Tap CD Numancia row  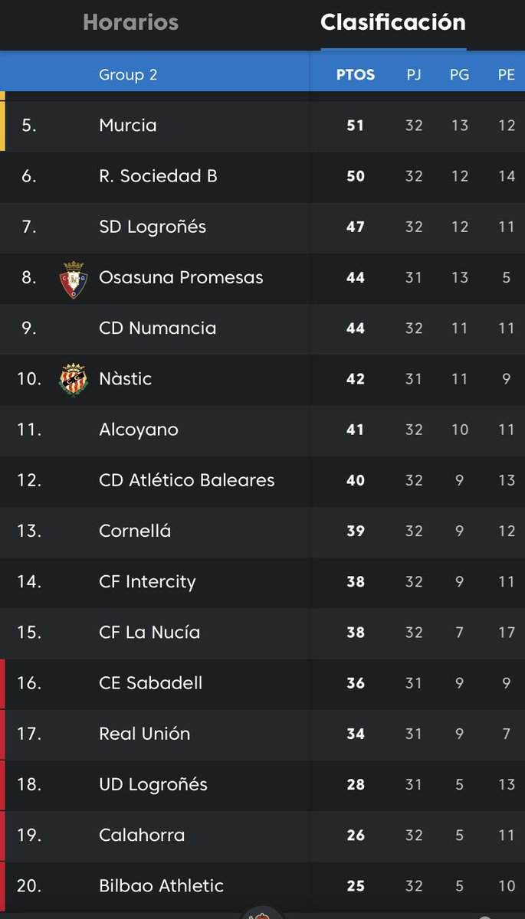(262, 329)
